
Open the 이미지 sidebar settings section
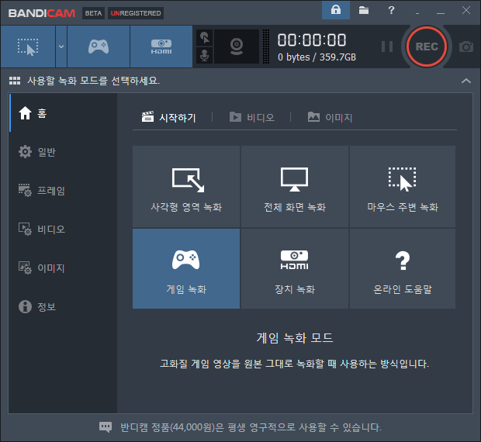[x=63, y=268]
